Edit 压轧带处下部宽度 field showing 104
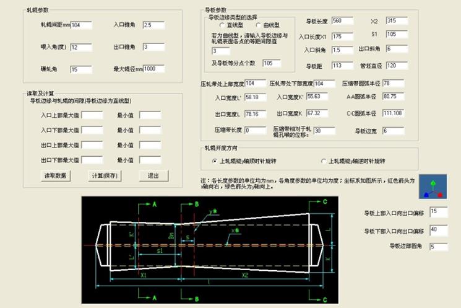 [324, 84]
